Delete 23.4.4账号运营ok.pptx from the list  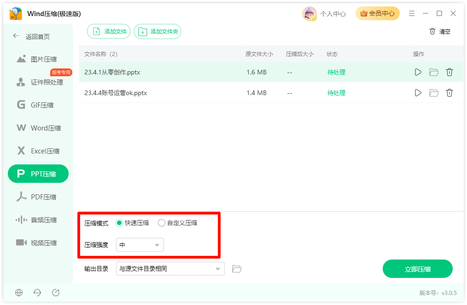click(x=449, y=93)
